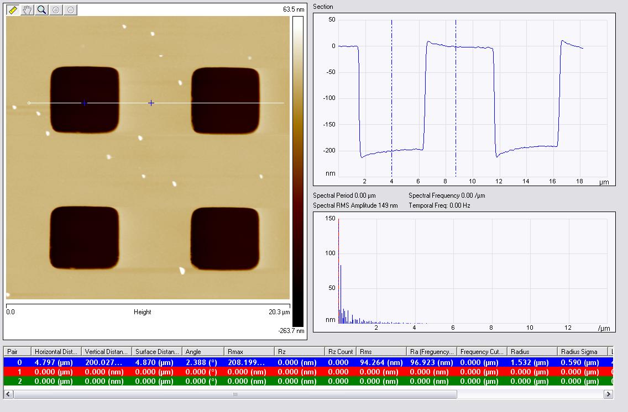Click the height color scale bar
The image size is (628, 412).
point(297,171)
